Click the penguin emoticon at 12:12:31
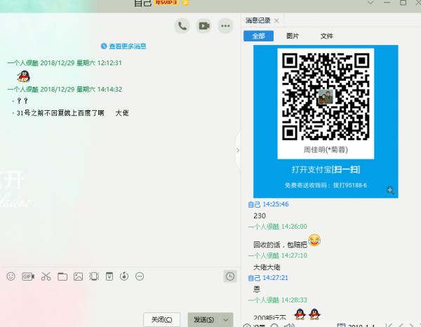The height and width of the screenshot is (327, 421). [24, 76]
